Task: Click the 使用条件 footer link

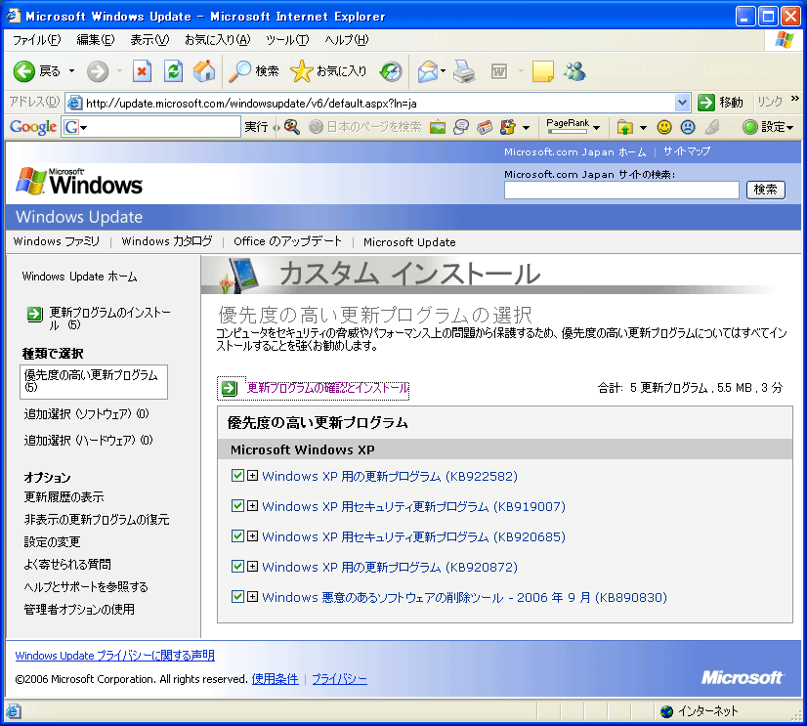Action: click(275, 679)
